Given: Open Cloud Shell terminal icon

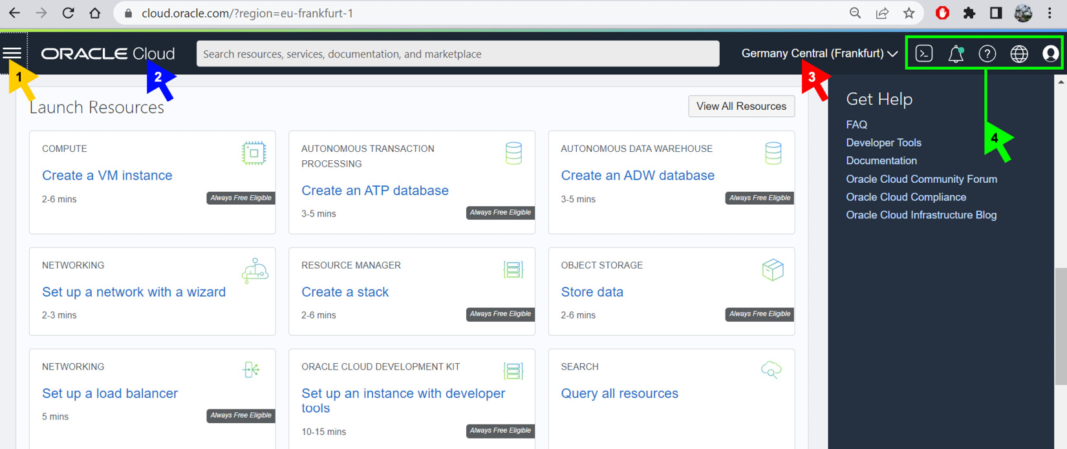Looking at the screenshot, I should click(924, 54).
